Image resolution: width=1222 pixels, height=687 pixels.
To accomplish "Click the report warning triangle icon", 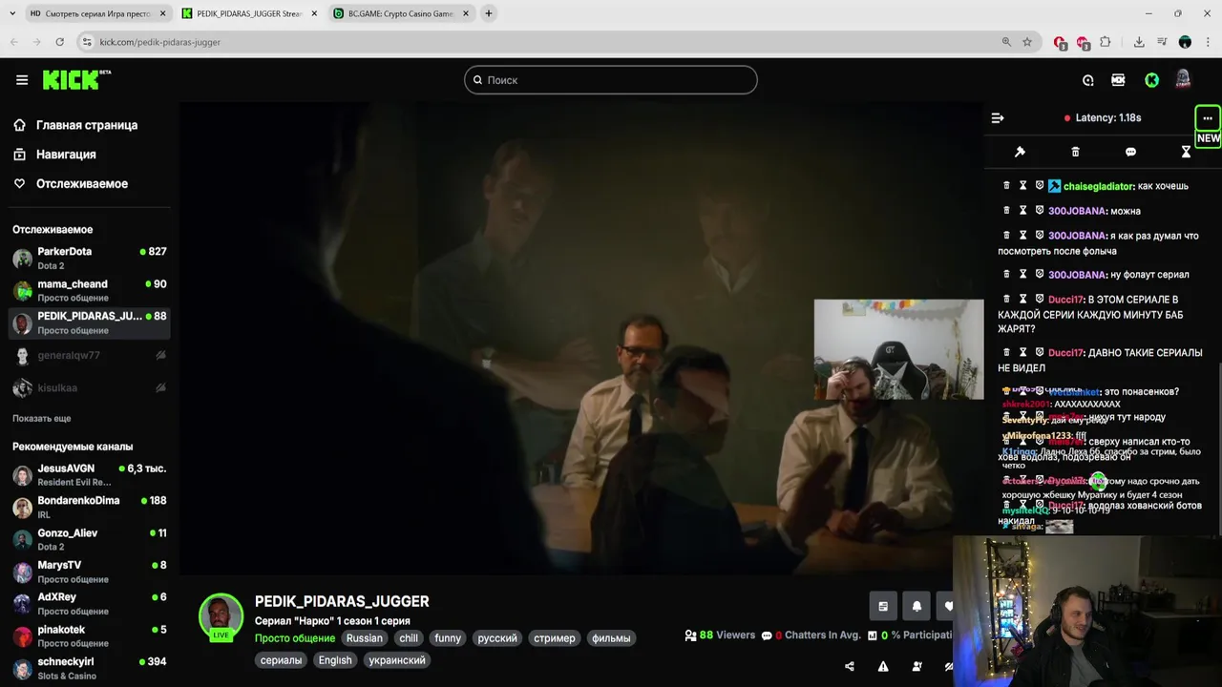I will [883, 667].
